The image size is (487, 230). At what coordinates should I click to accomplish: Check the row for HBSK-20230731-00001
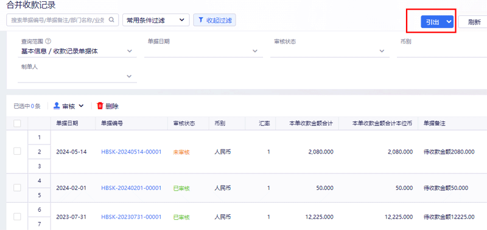point(18,217)
